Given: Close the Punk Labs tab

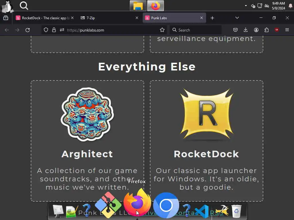Looking at the screenshot, I should click(201, 18).
